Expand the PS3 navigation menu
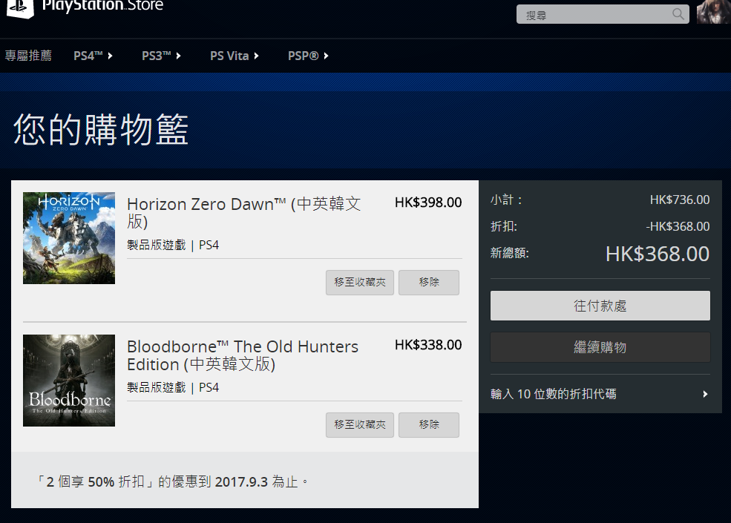The image size is (731, 523). pyautogui.click(x=161, y=56)
